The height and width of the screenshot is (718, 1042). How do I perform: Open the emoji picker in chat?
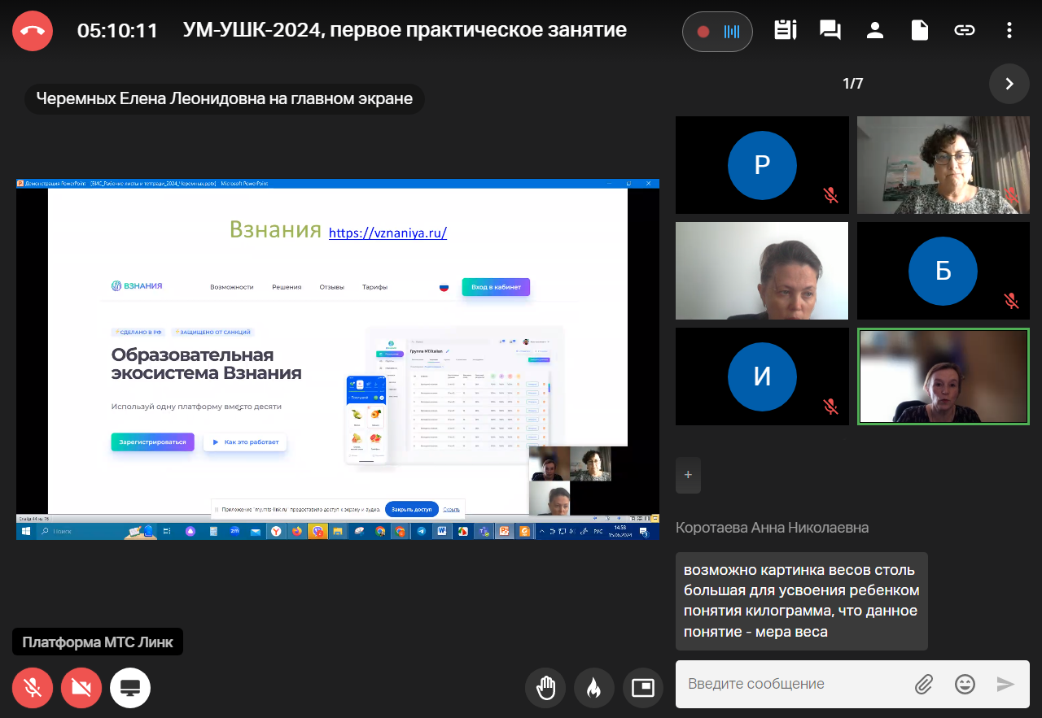(965, 684)
